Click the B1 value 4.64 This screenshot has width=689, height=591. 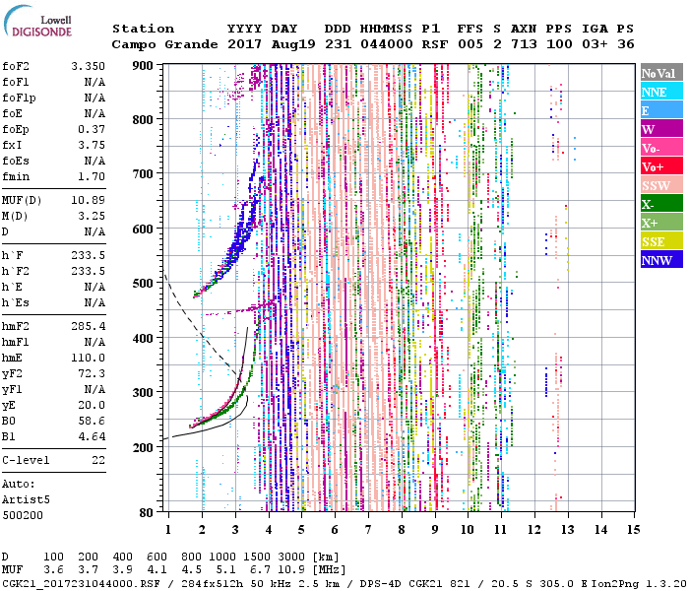[92, 436]
